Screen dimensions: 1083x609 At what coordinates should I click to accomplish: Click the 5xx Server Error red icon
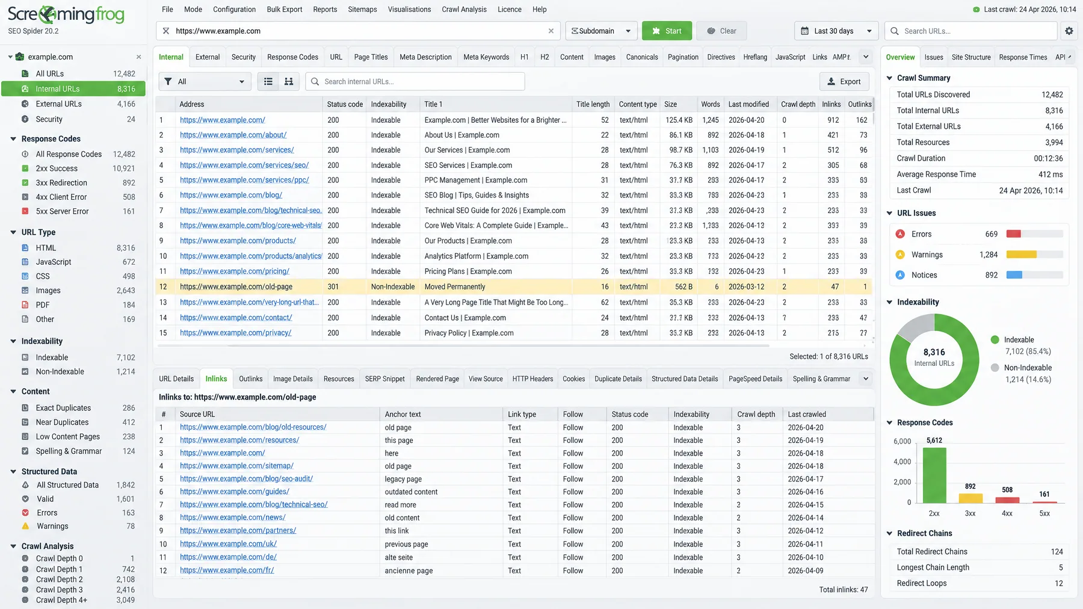point(25,211)
